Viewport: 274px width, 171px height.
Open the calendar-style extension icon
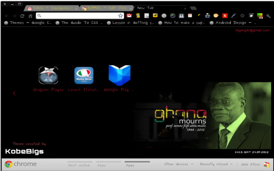190,16
